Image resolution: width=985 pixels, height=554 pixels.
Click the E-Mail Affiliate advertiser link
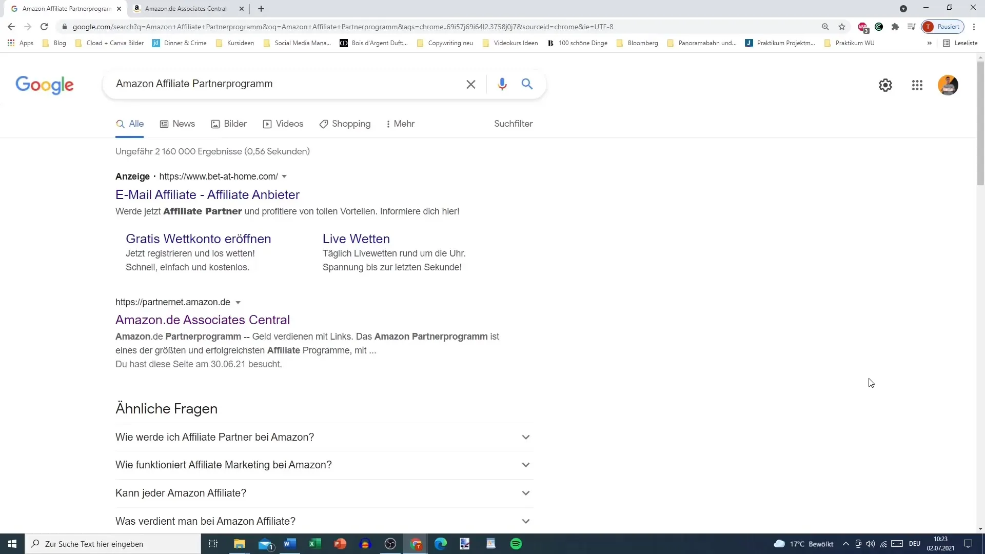coord(208,195)
